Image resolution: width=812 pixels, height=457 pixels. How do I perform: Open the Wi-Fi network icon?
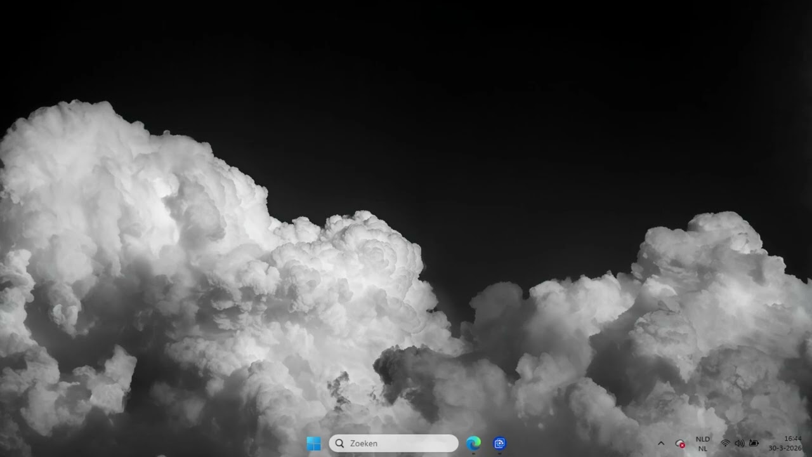coord(725,443)
